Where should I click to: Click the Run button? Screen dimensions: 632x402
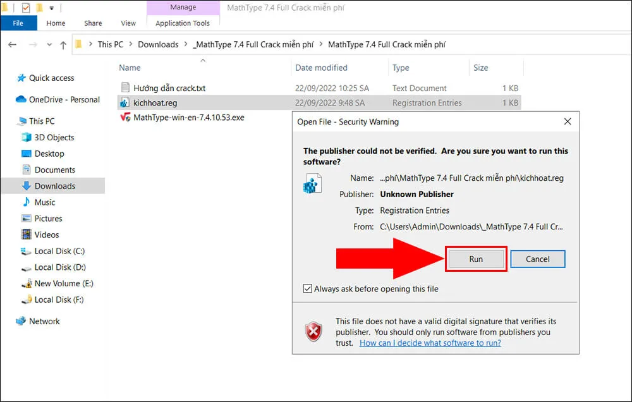[x=476, y=259]
